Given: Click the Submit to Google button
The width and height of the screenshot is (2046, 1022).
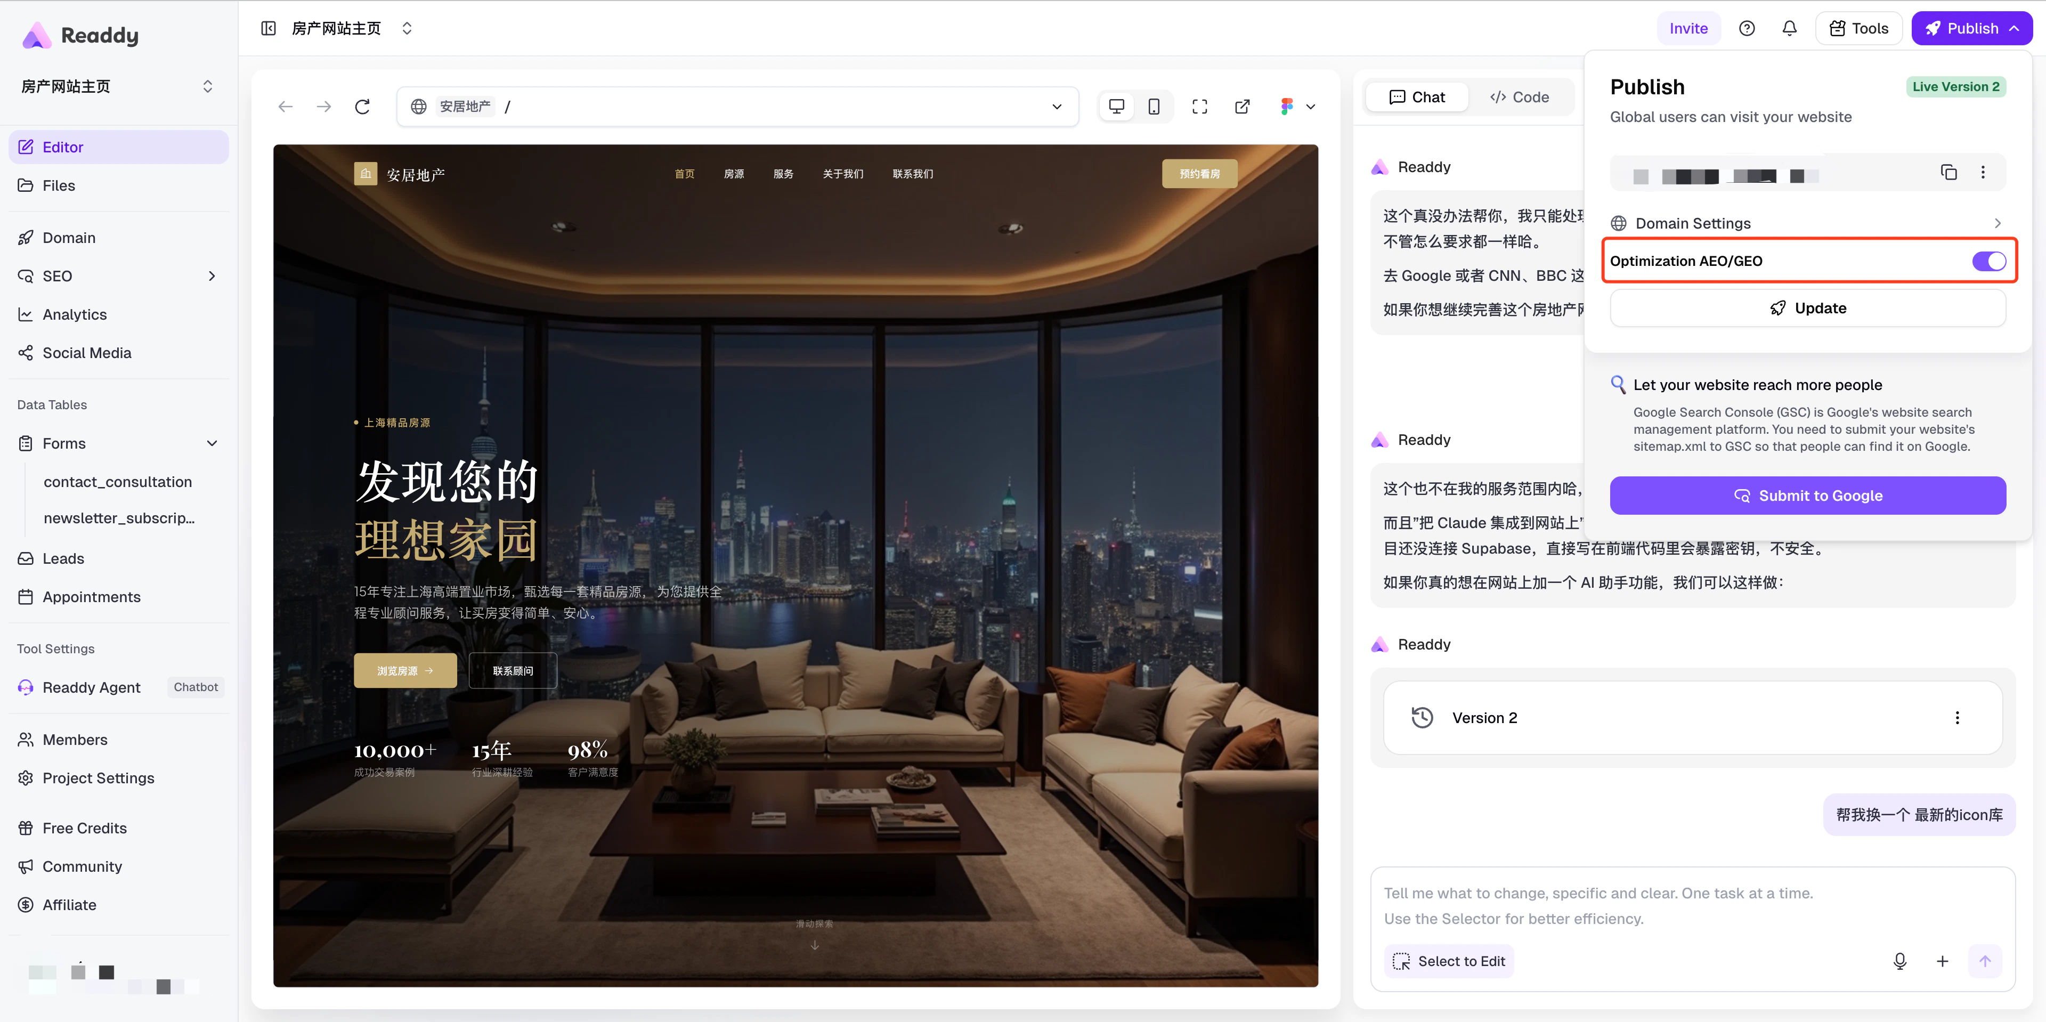Looking at the screenshot, I should 1807,496.
